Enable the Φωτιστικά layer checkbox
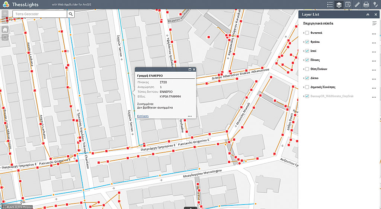 click(307, 33)
